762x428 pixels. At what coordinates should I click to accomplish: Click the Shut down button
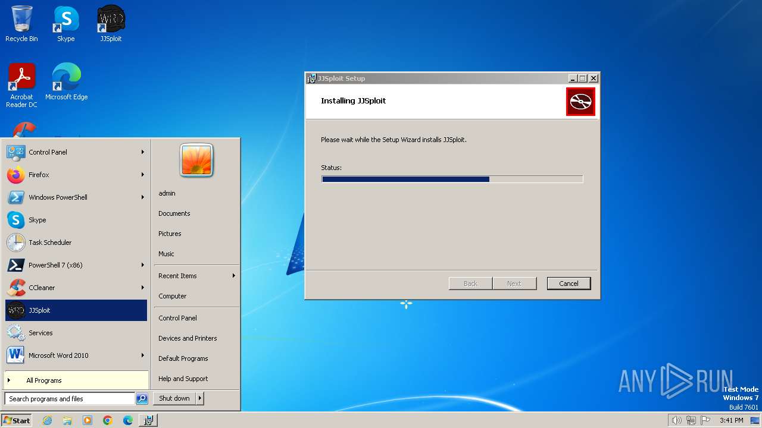(x=174, y=398)
